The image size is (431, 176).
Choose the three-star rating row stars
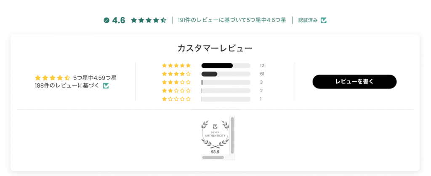(x=176, y=82)
